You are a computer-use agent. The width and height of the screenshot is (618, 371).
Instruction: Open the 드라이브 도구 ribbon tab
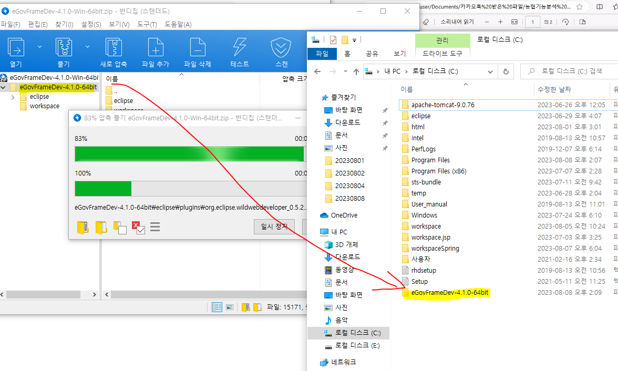(x=442, y=54)
